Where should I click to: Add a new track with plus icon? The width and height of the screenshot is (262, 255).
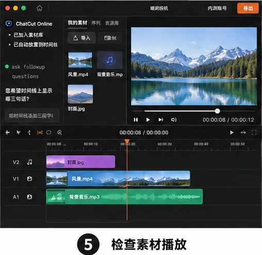[x=7, y=132]
